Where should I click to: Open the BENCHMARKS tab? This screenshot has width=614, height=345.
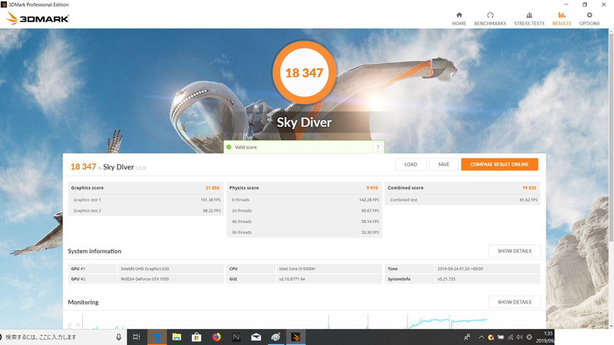click(490, 18)
